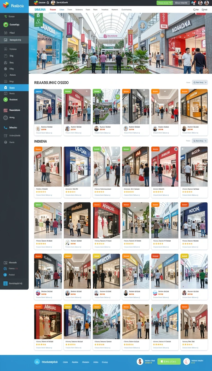Click the red grid icon in the sidebar
This screenshot has width=212, height=371.
coord(6,110)
